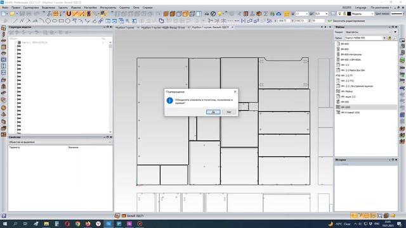The height and width of the screenshot is (228, 406).
Task: Select the НМ-Угловой 1050 file item
Action: [x=350, y=113]
